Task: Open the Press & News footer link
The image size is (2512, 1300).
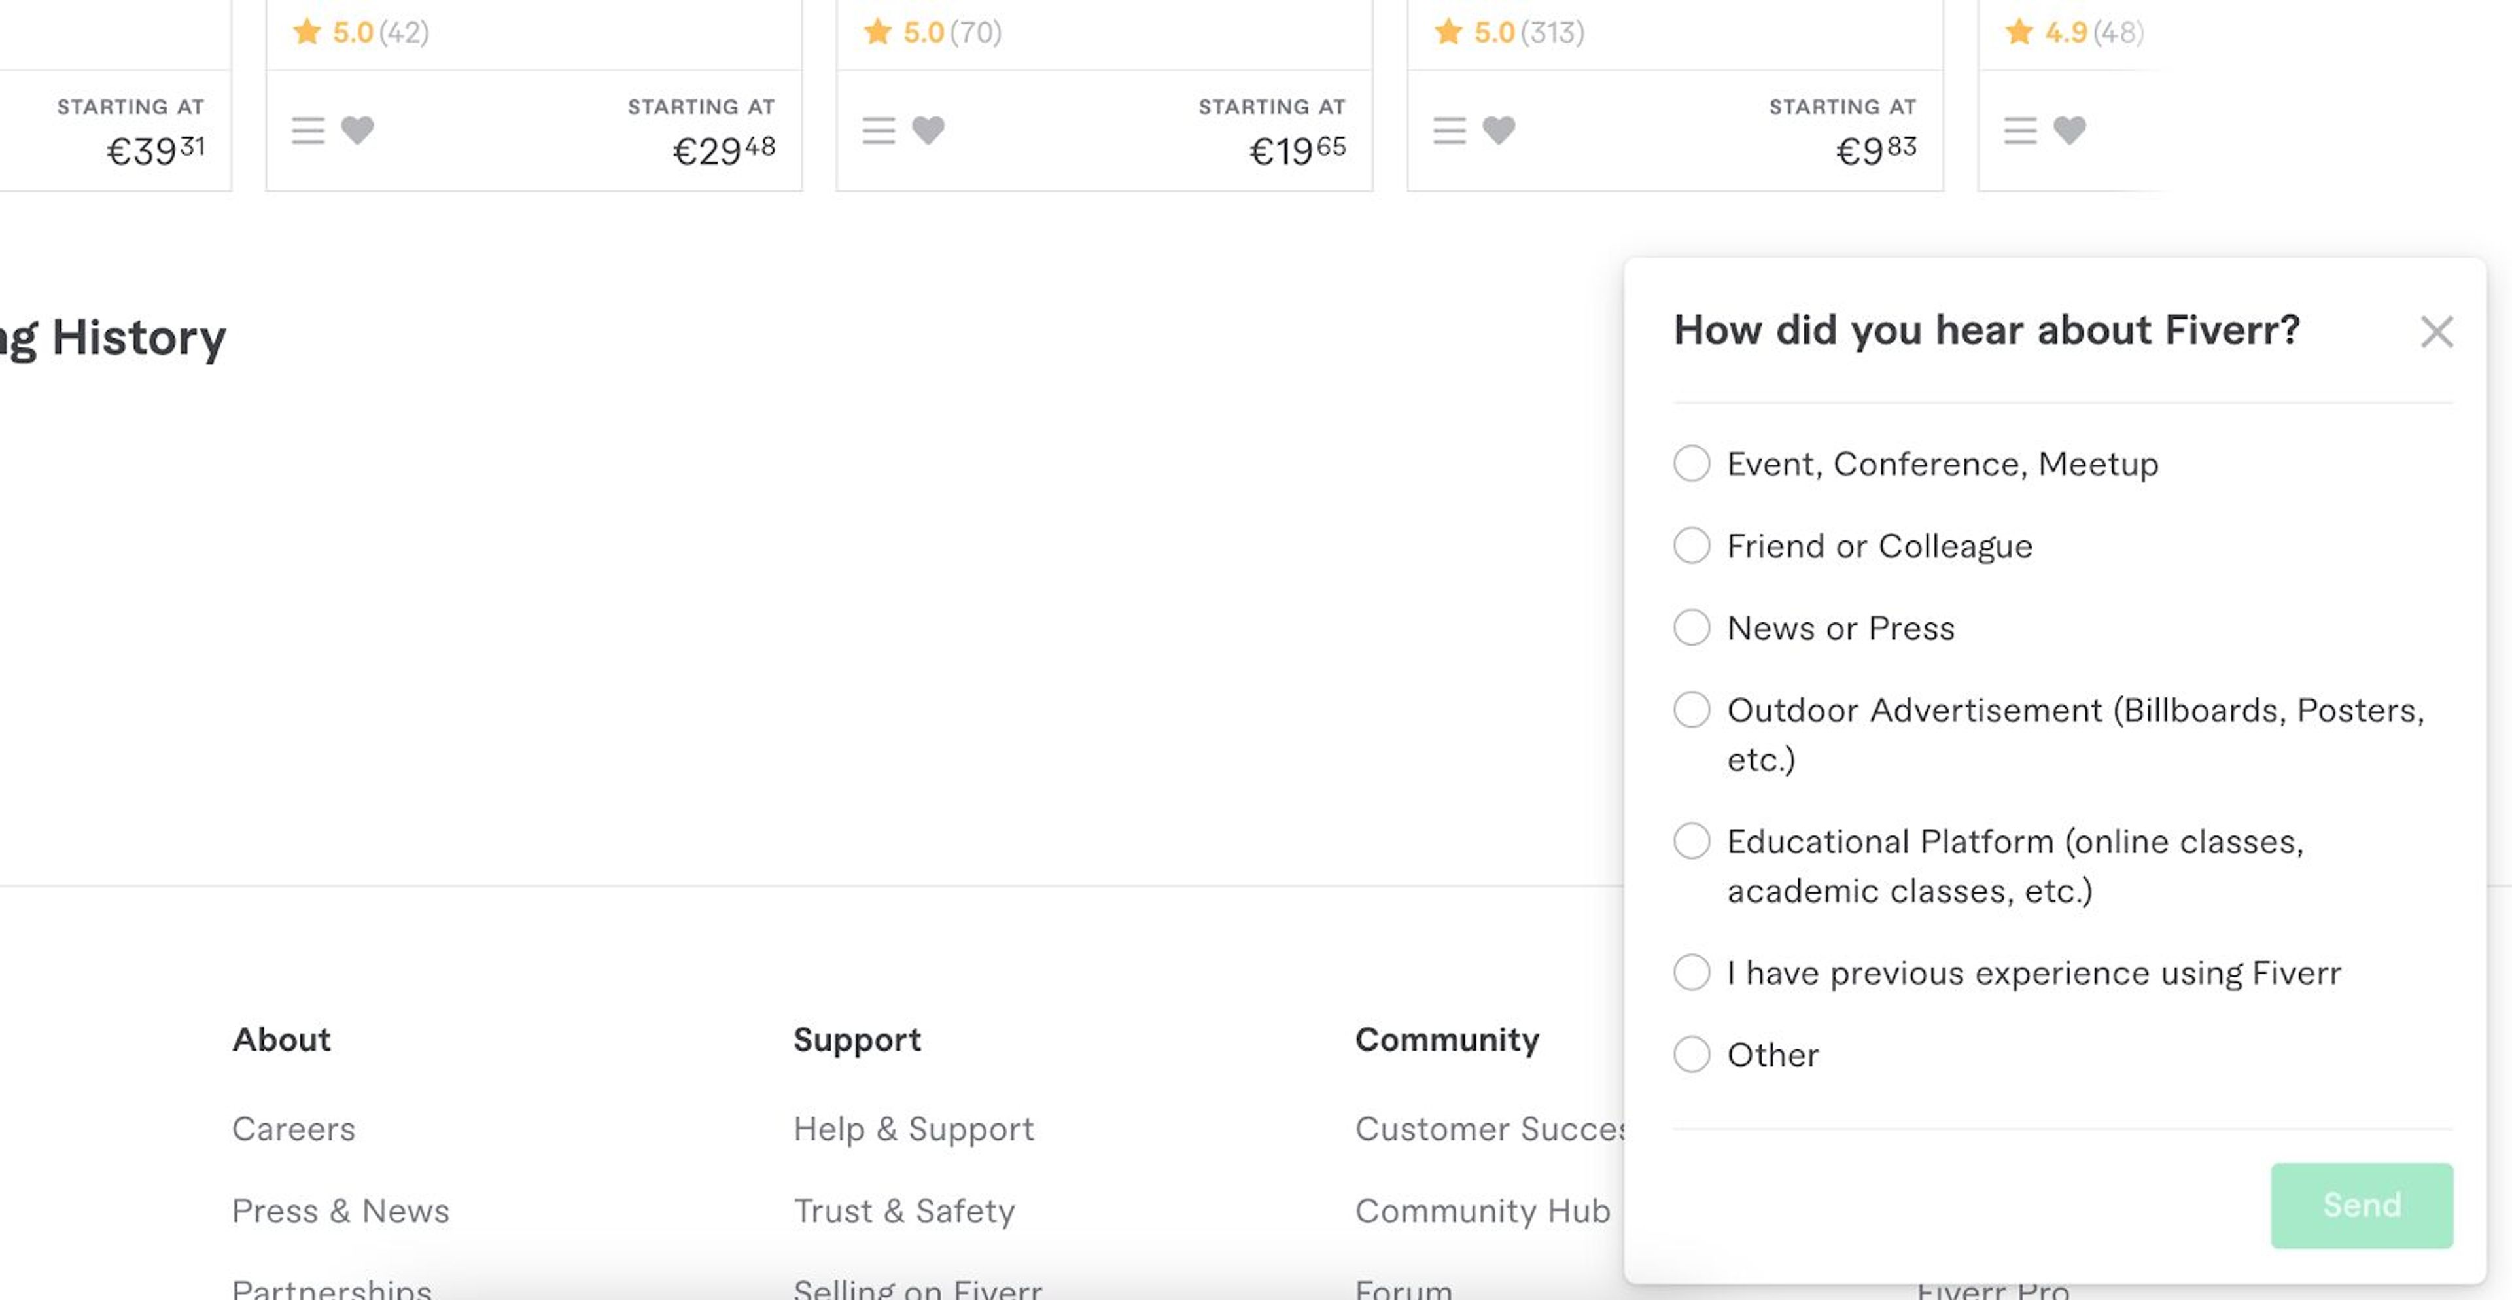Action: 340,1211
